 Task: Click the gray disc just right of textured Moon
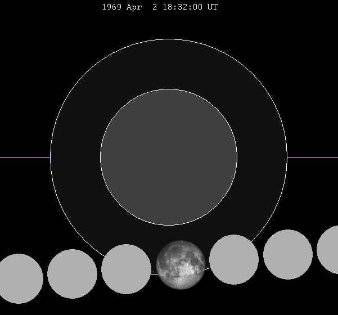pyautogui.click(x=234, y=259)
